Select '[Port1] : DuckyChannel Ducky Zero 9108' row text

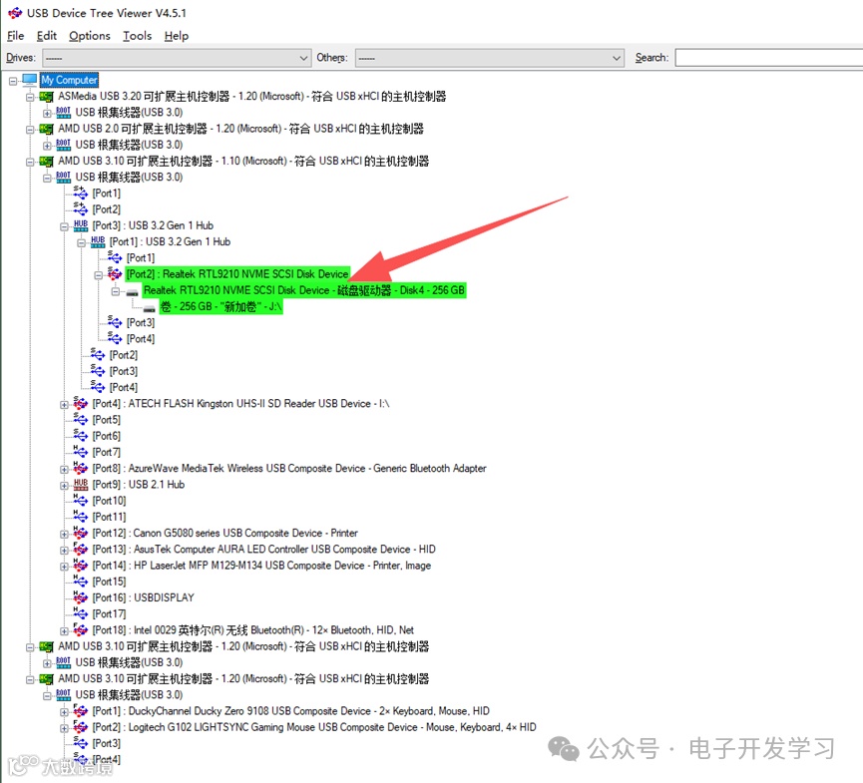tap(290, 711)
